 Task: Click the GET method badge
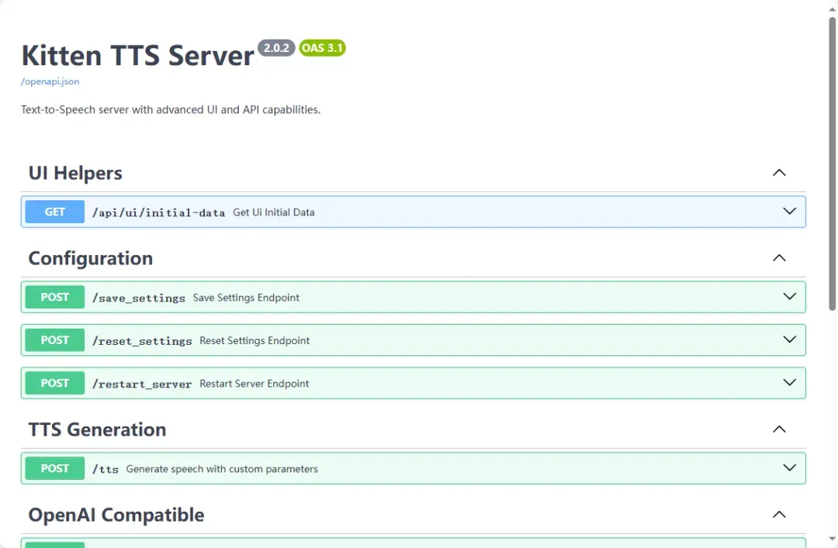coord(54,212)
